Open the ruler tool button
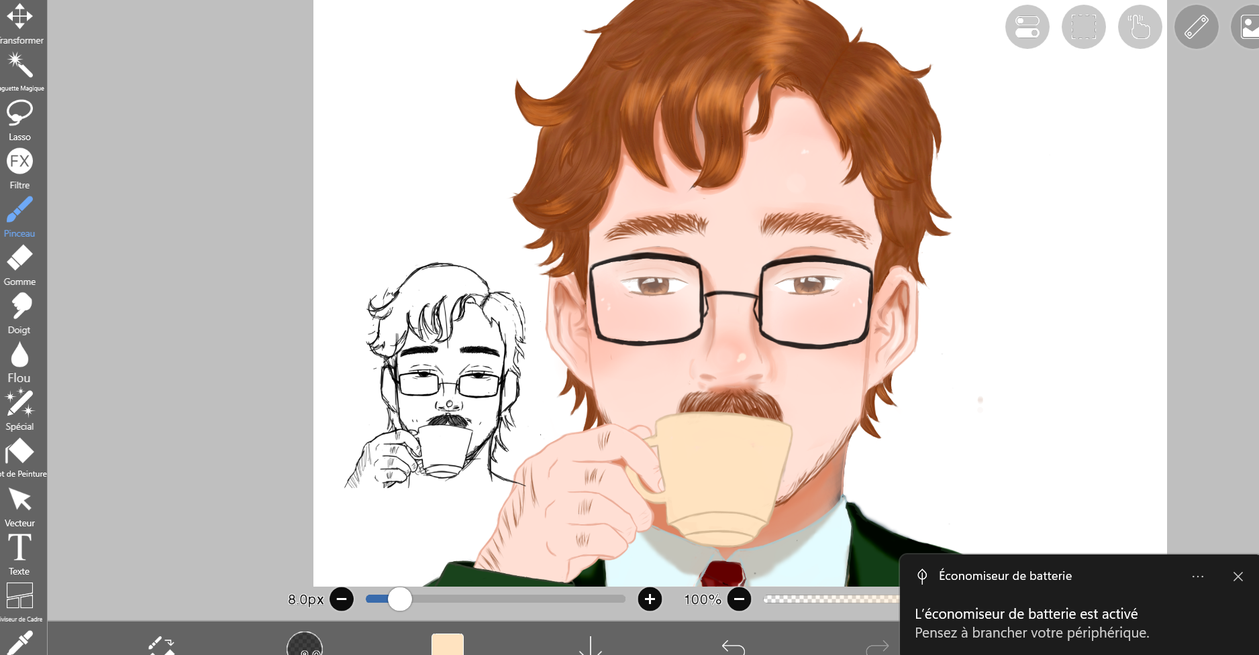Screen dimensions: 1259x655 [x=1196, y=27]
